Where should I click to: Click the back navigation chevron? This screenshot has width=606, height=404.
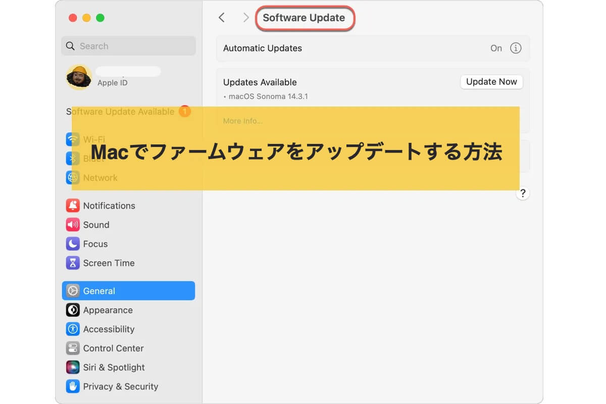point(221,17)
